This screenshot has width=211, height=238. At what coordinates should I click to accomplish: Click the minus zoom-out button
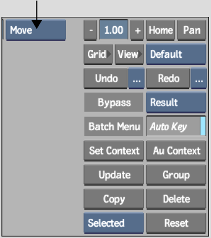(90, 30)
